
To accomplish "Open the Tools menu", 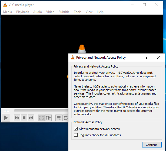I will (78, 12).
